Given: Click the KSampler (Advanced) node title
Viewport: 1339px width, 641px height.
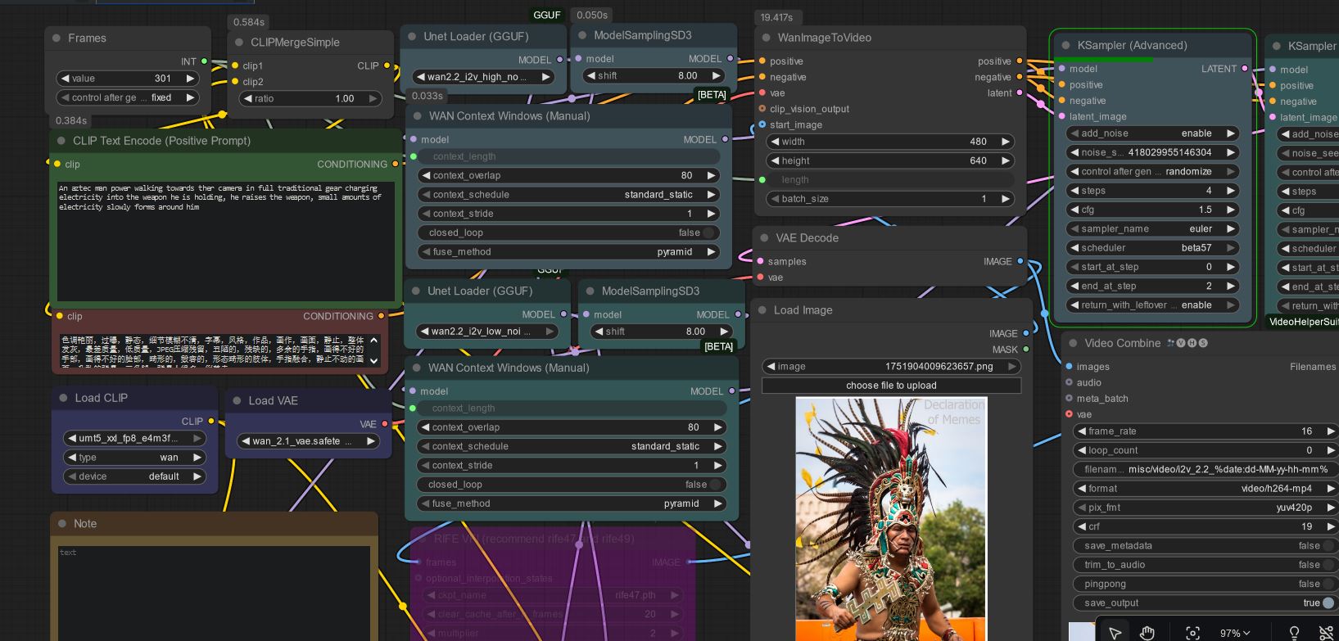Looking at the screenshot, I should point(1132,46).
